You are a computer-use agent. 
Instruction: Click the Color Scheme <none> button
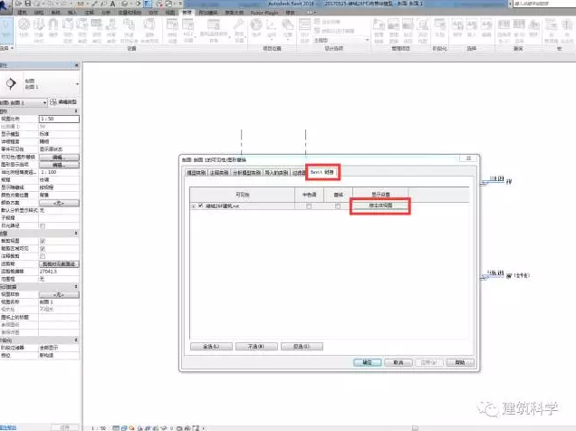[x=59, y=203]
